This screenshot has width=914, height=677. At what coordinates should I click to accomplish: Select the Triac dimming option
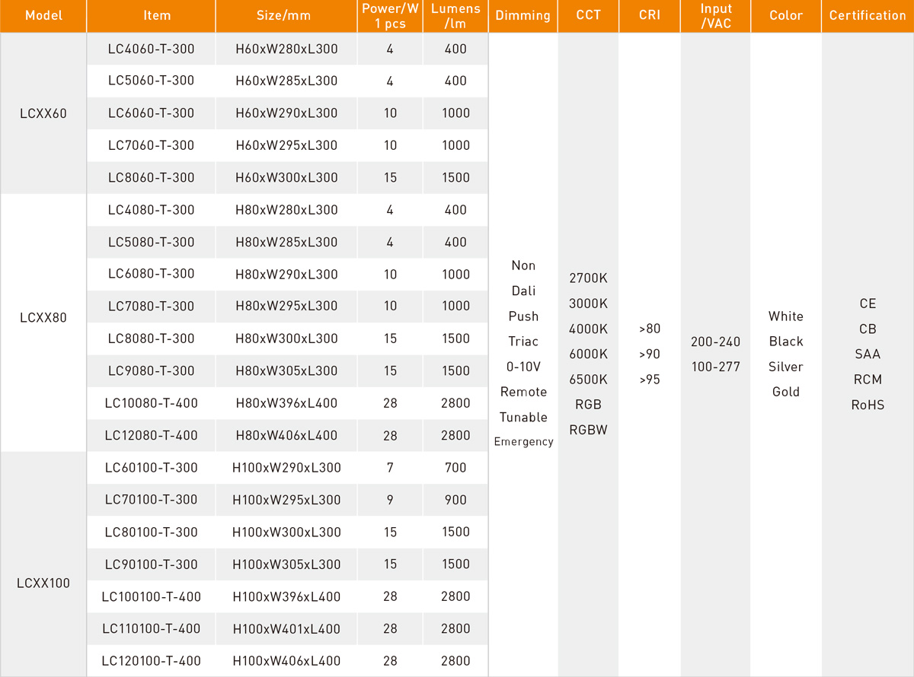click(523, 342)
